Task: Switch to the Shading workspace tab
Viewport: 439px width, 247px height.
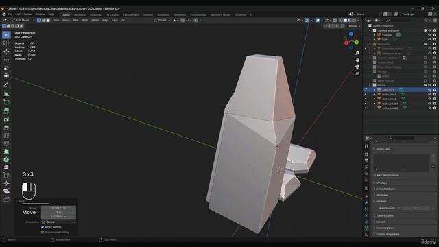Action: point(148,15)
